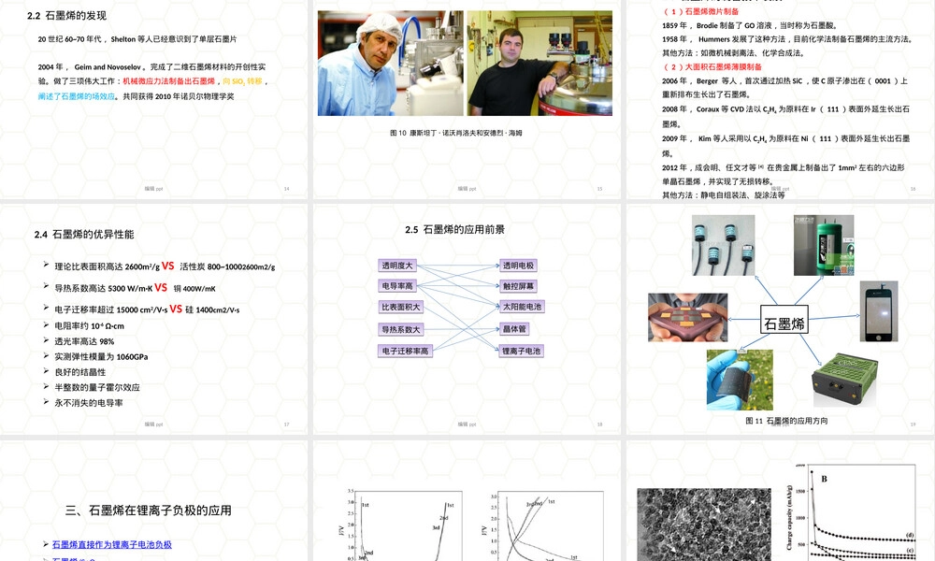
Task: Open the image of gloved hand holding flexible film
Action: coord(740,380)
